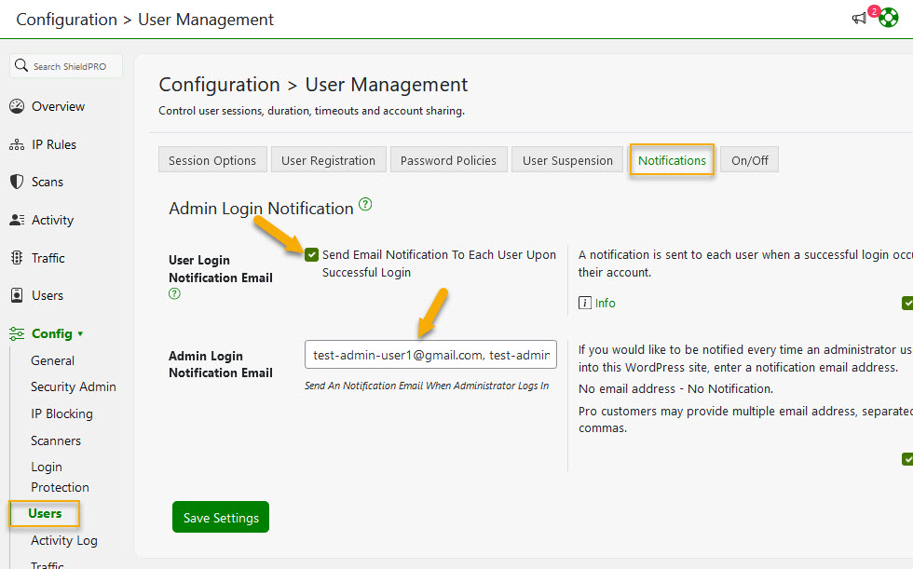Image resolution: width=913 pixels, height=569 pixels.
Task: Click the Save Settings button
Action: click(220, 516)
